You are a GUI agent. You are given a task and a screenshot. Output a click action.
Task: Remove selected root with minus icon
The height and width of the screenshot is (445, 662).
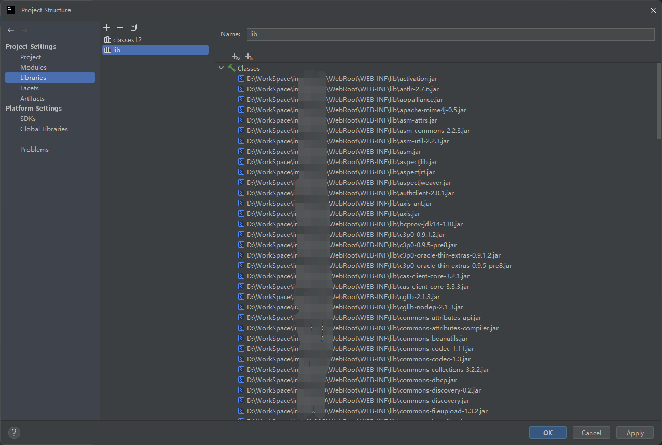tap(263, 56)
